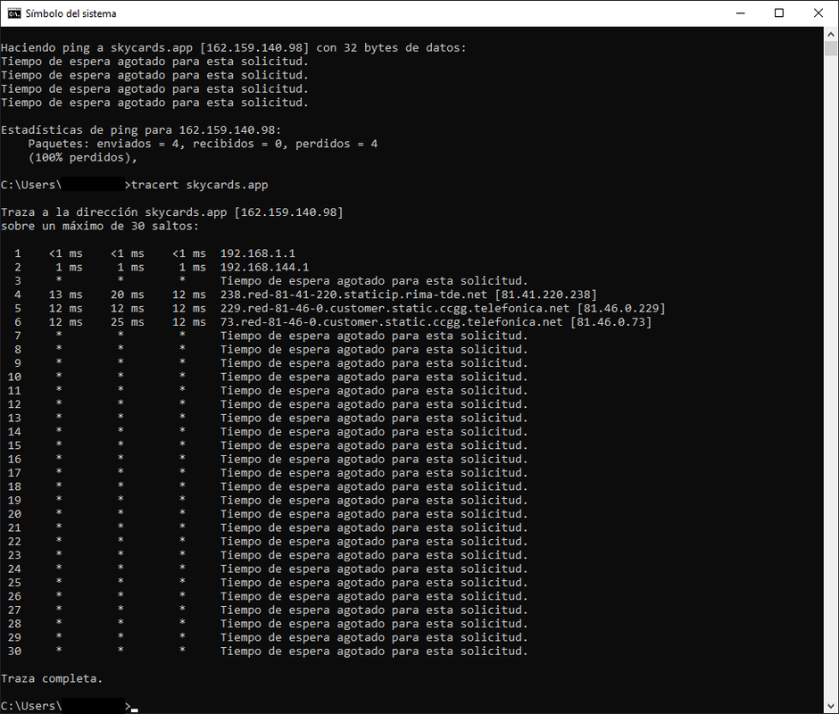This screenshot has height=714, width=839.
Task: Click the scrollbar up arrow
Action: (x=831, y=34)
